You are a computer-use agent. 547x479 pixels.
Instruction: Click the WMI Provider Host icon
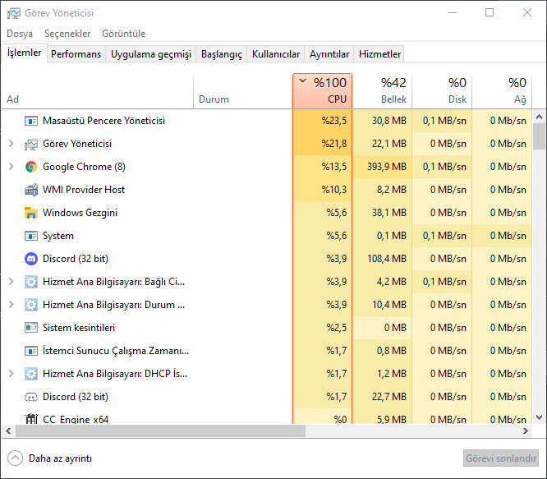[x=31, y=190]
